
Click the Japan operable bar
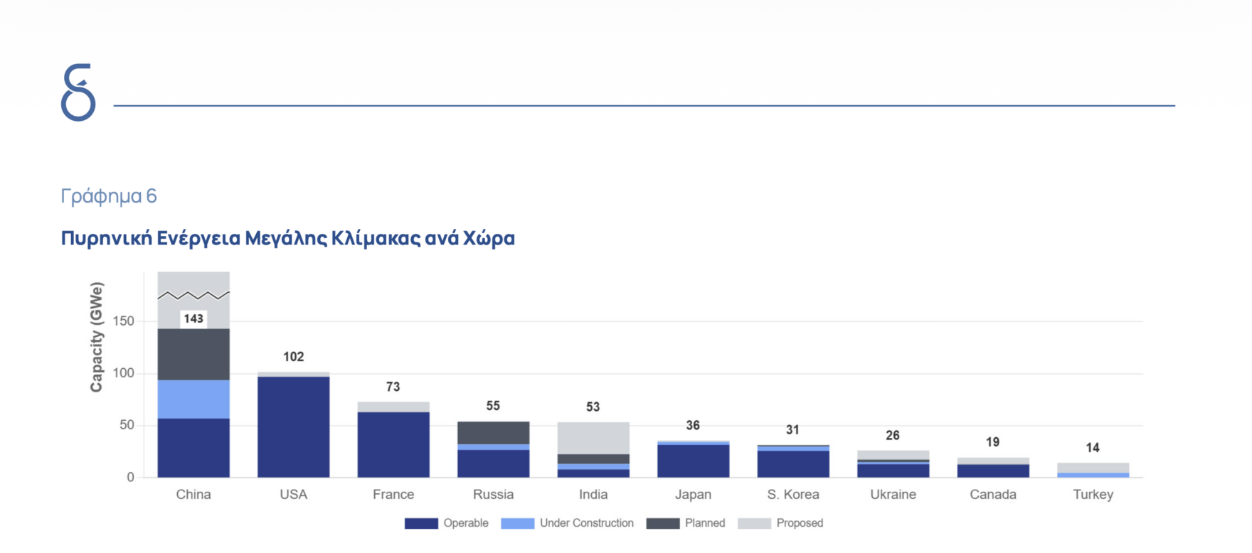coord(693,461)
